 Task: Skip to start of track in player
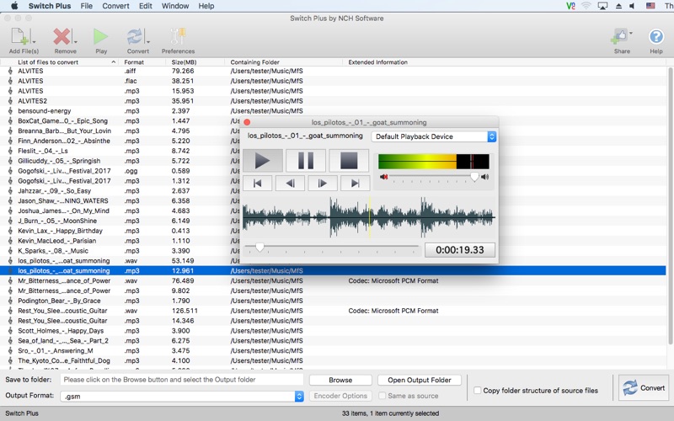pyautogui.click(x=258, y=183)
